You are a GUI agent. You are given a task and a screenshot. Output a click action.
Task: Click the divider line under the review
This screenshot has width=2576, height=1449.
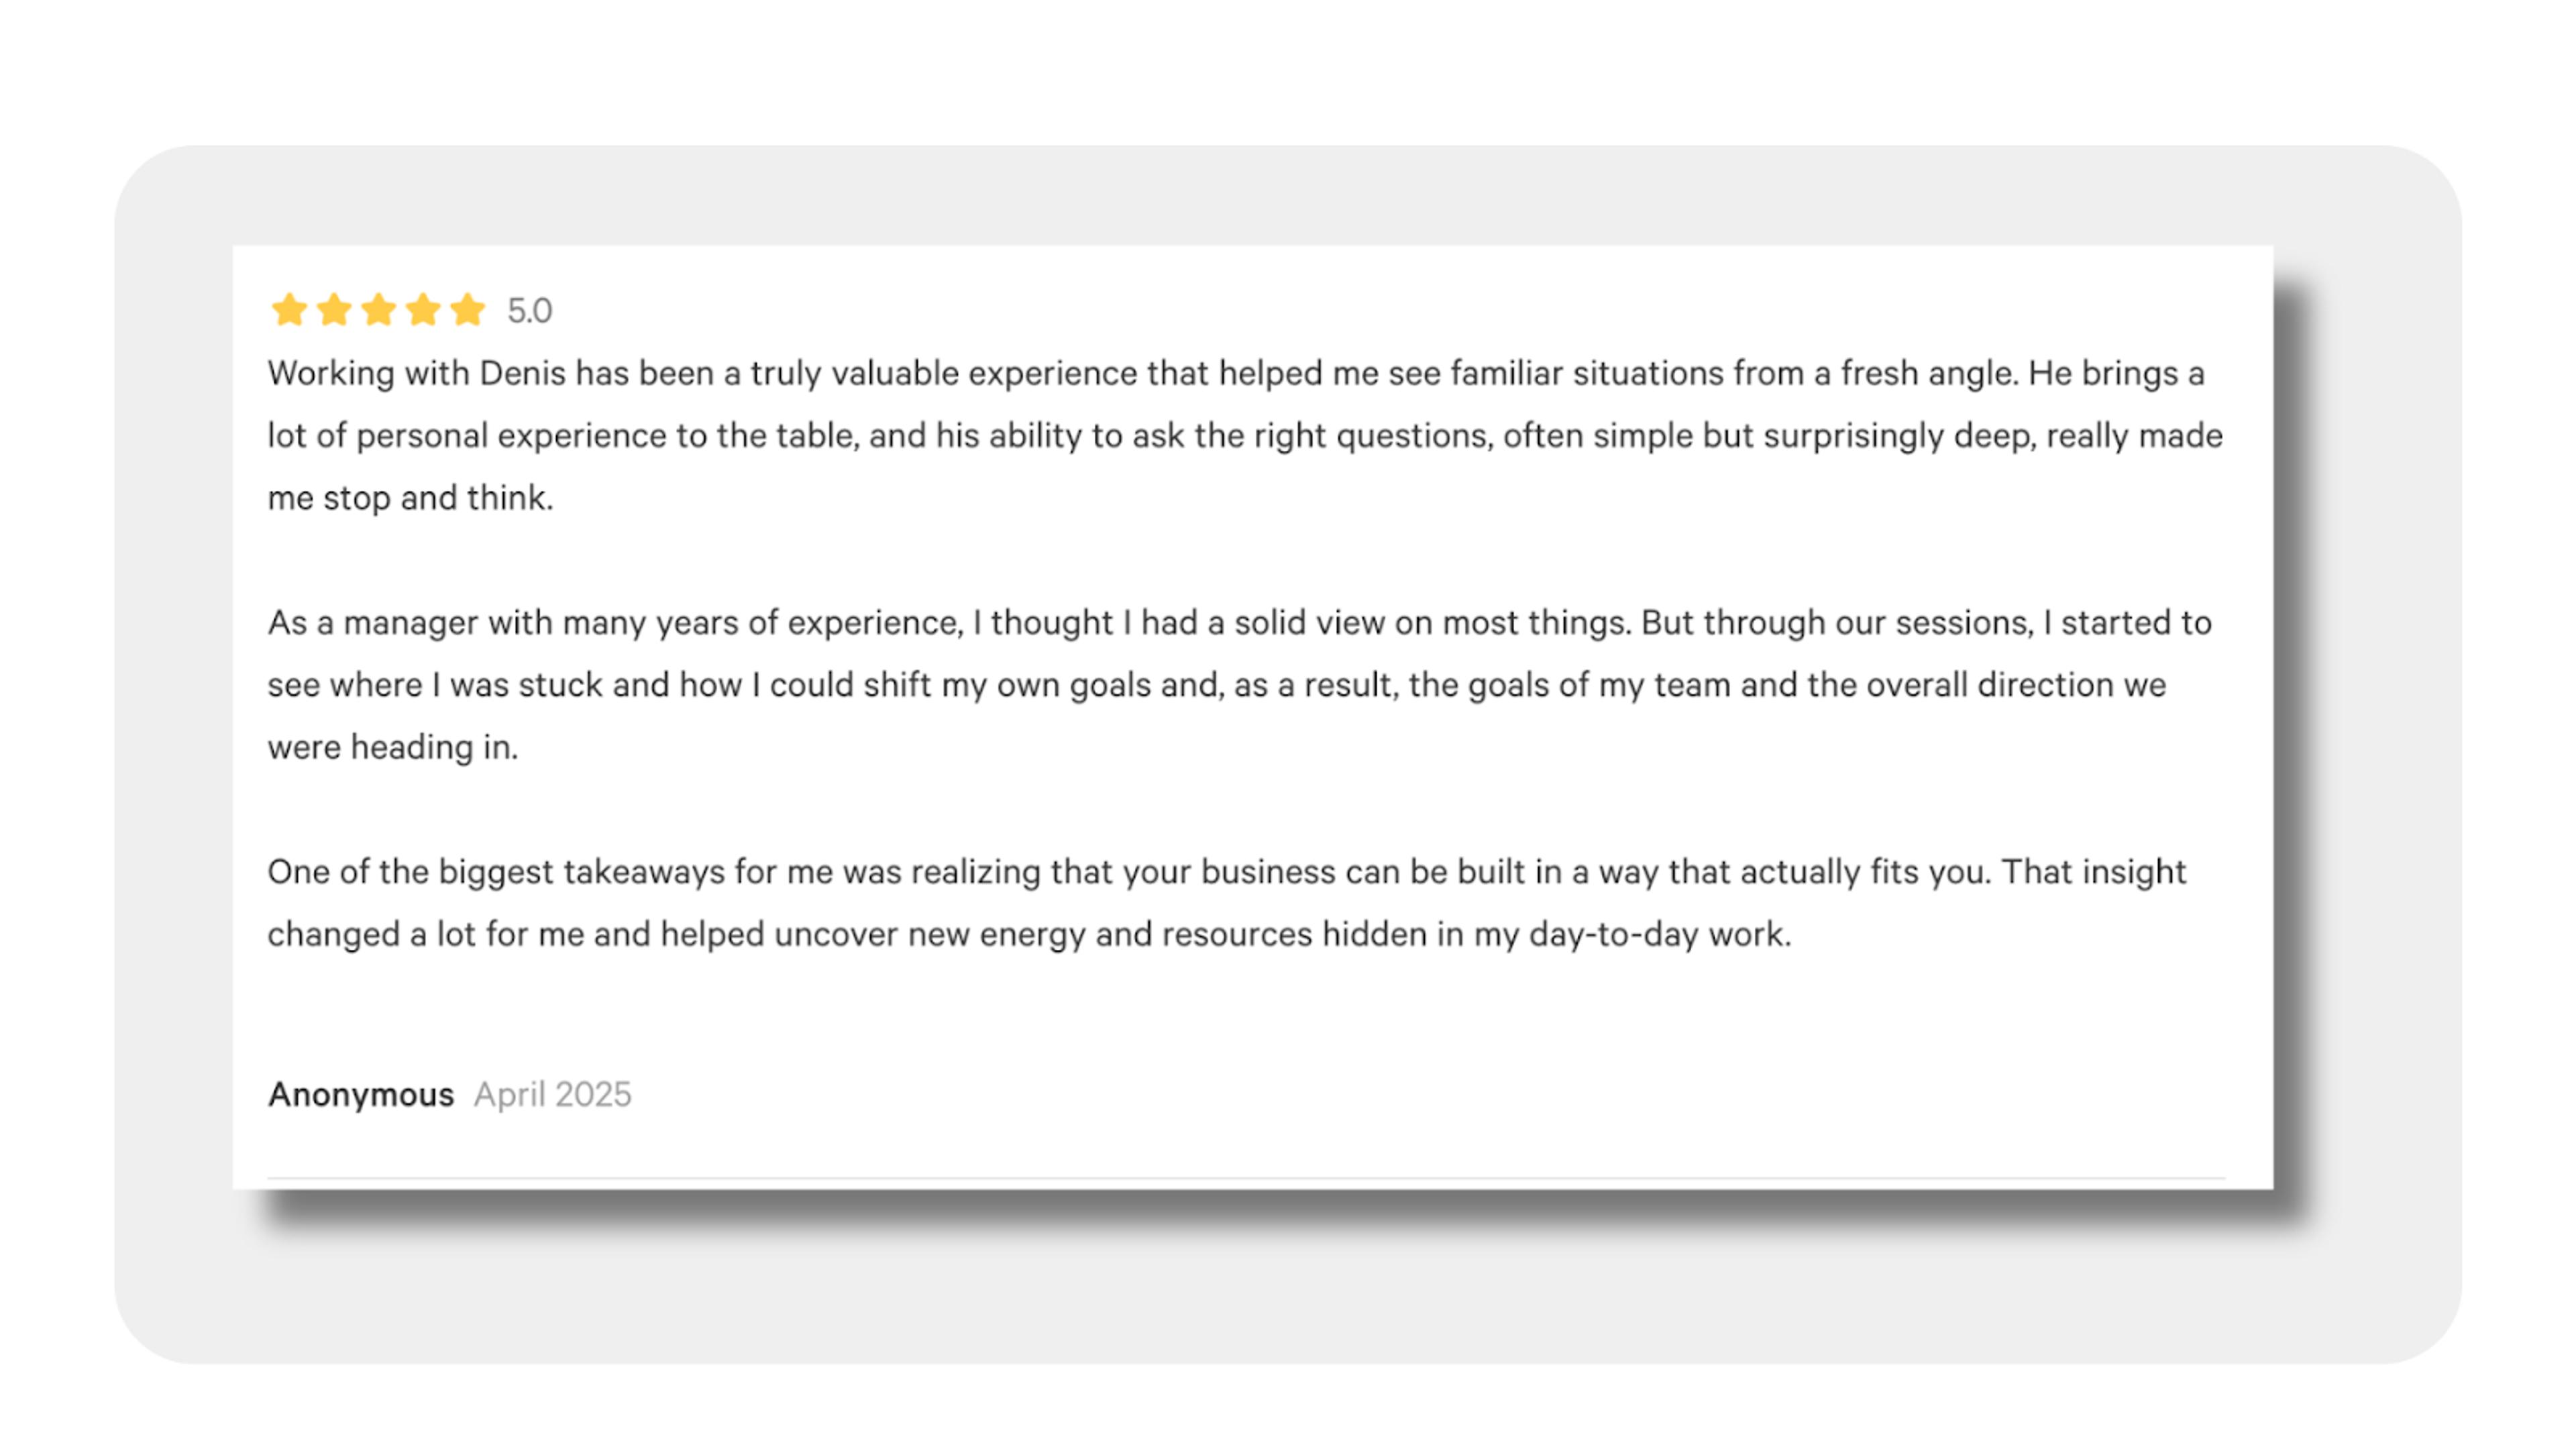click(1246, 1179)
